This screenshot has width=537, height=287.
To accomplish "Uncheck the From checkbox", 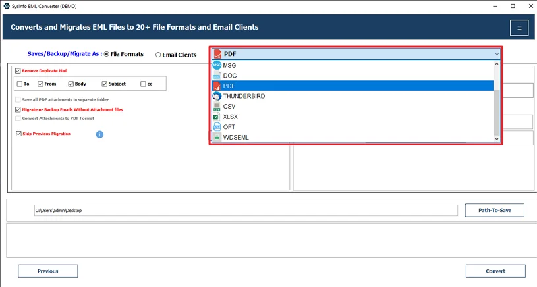I will (40, 84).
